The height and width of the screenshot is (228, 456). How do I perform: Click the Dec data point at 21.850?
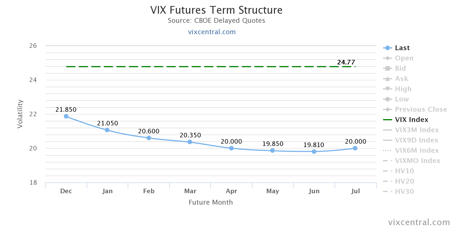point(66,116)
